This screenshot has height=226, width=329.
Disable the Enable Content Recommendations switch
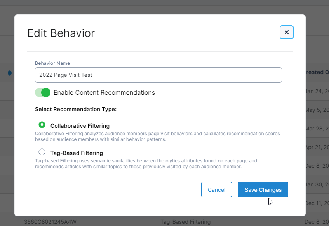(x=43, y=92)
